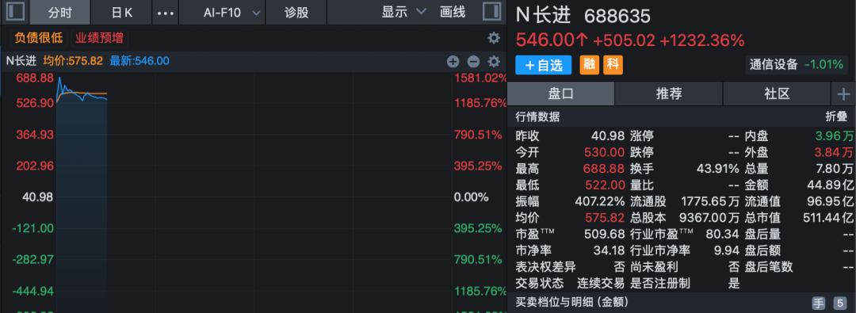Click stock code 688635

[617, 17]
